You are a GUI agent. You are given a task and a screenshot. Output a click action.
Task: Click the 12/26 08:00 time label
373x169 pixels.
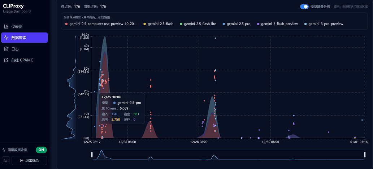pyautogui.click(x=127, y=142)
